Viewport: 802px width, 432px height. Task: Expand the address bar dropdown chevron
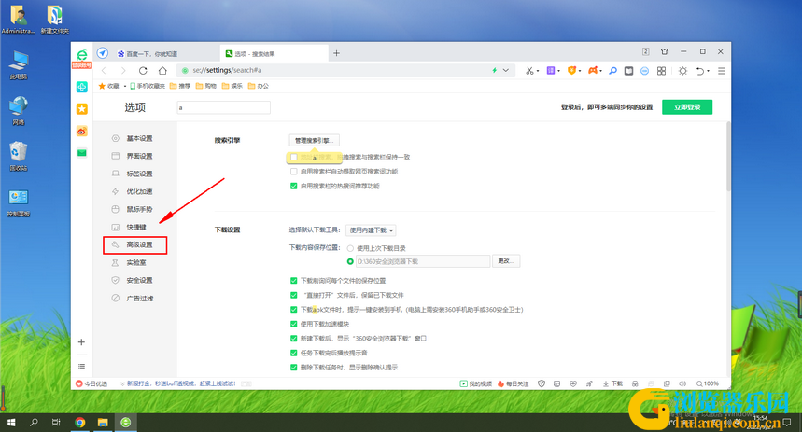pyautogui.click(x=506, y=71)
